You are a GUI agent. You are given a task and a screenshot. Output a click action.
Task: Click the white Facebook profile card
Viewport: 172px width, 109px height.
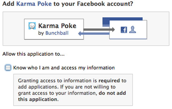click(x=128, y=30)
